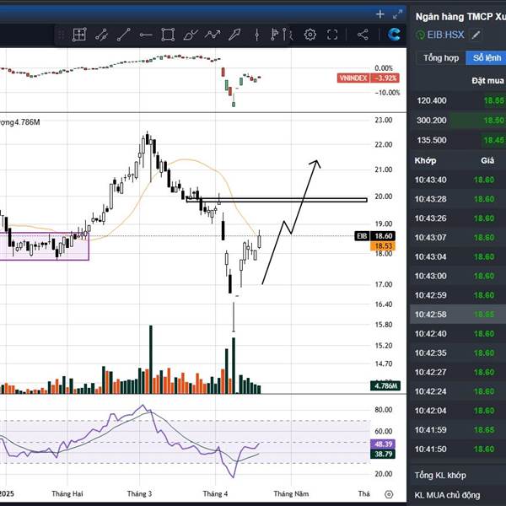Click the clock icon beside EIB:HSX
The height and width of the screenshot is (506, 506).
pyautogui.click(x=420, y=35)
